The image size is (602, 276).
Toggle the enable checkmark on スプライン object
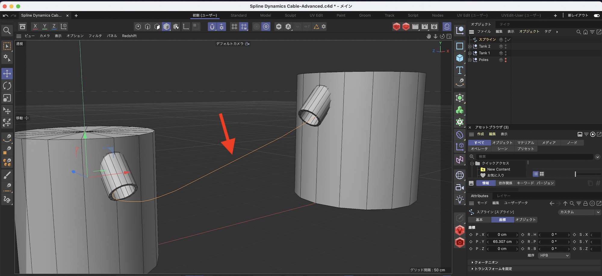click(509, 39)
